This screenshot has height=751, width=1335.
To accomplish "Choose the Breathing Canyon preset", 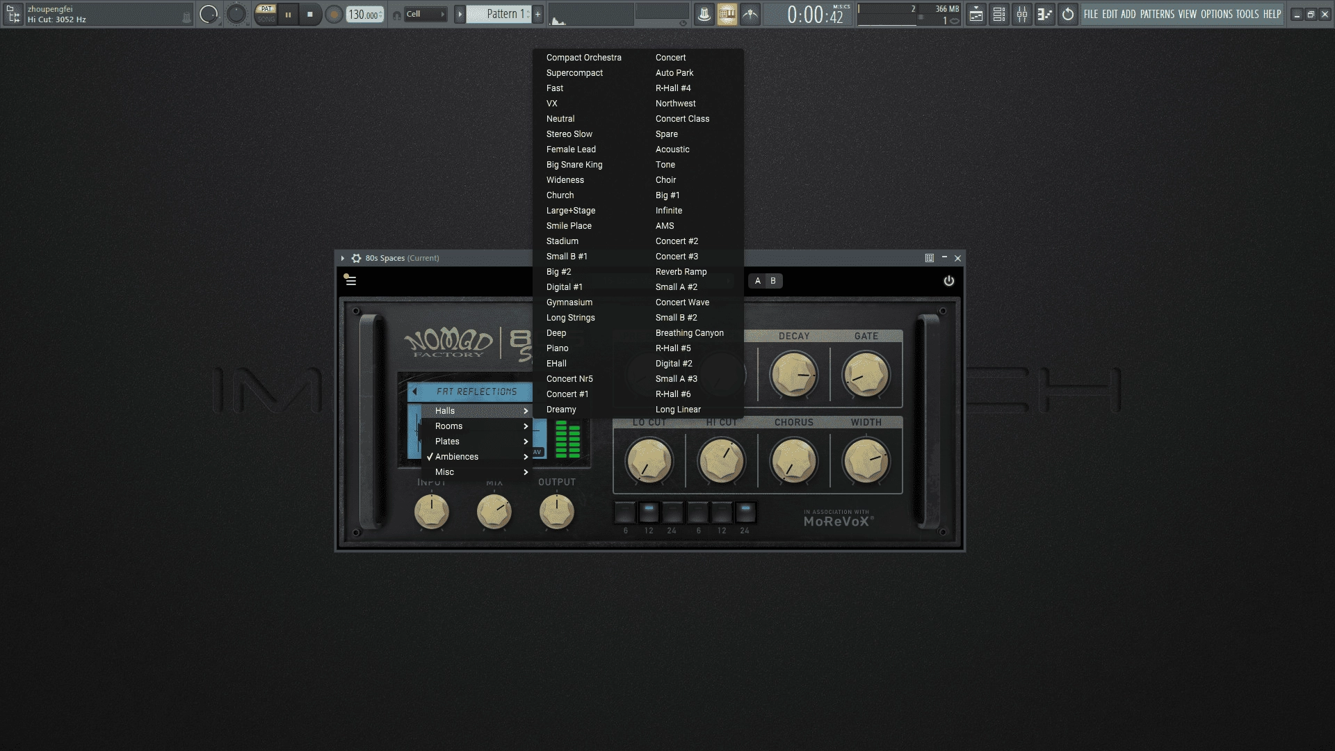I will click(690, 333).
